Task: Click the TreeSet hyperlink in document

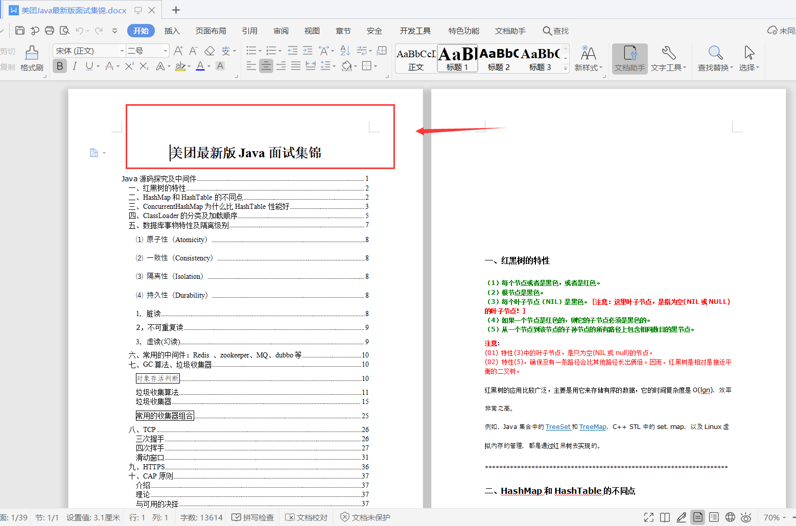Action: click(558, 427)
